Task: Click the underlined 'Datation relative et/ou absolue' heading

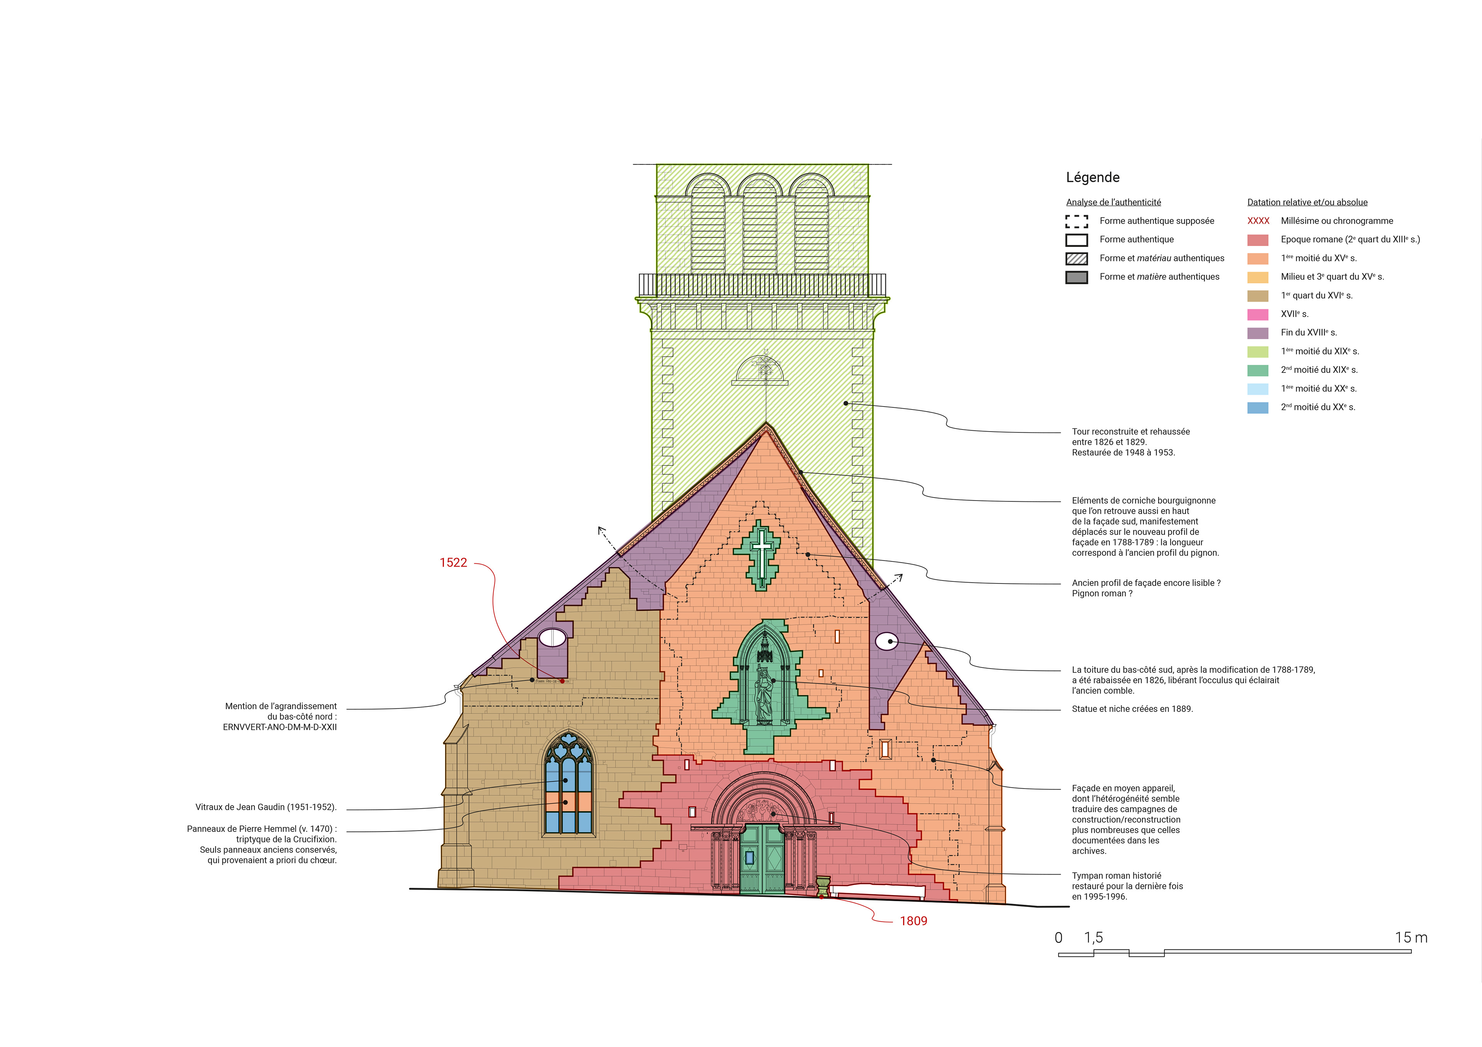Action: point(1307,202)
